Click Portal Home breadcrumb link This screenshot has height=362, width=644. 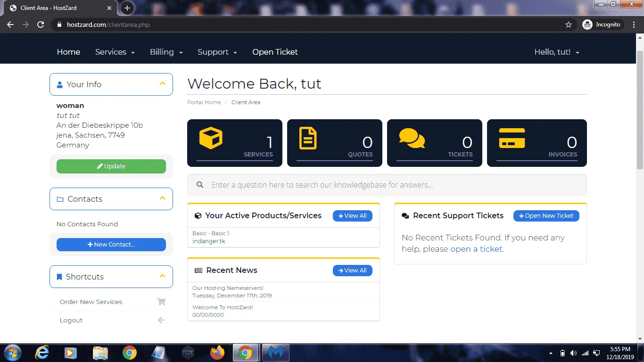pos(204,102)
